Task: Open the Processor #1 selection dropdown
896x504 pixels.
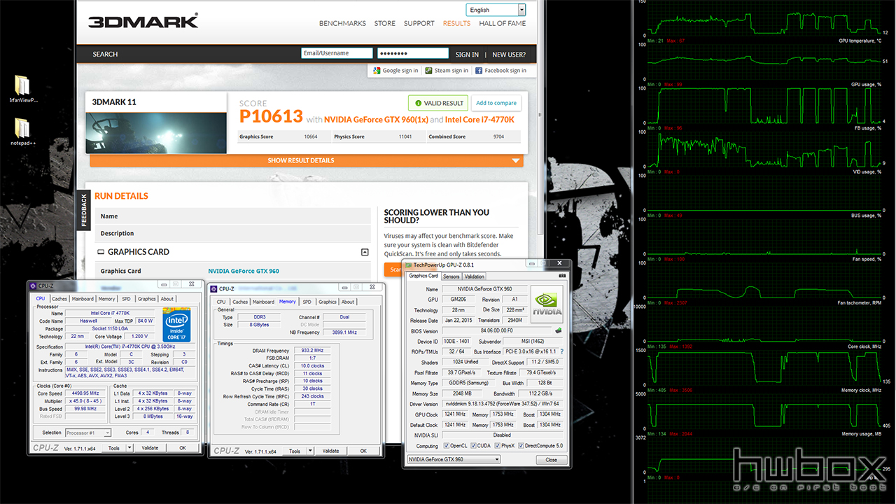Action: point(87,433)
